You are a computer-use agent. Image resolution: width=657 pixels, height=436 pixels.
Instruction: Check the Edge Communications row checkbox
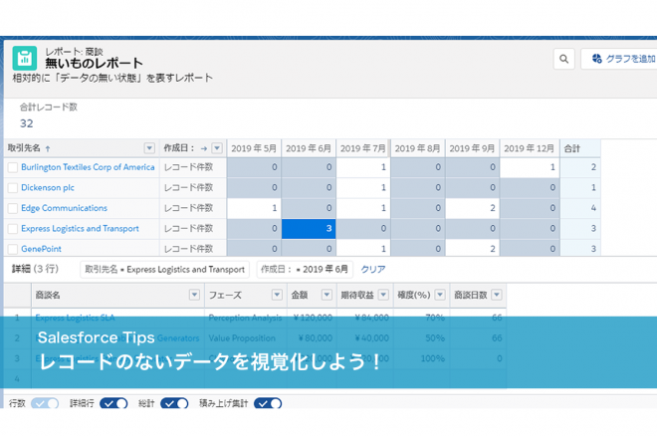(13, 209)
